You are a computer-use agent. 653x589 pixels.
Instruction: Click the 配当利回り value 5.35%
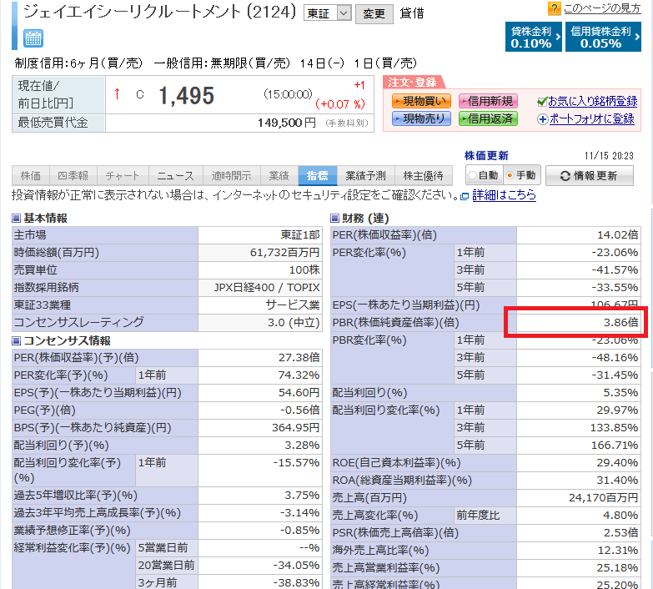(621, 392)
